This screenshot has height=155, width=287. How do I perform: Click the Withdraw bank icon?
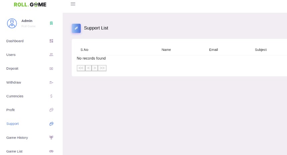51,82
